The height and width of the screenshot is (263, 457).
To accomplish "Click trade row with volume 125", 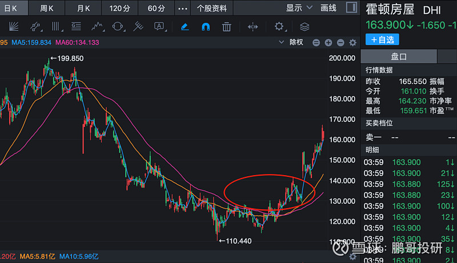I will coord(409,184).
